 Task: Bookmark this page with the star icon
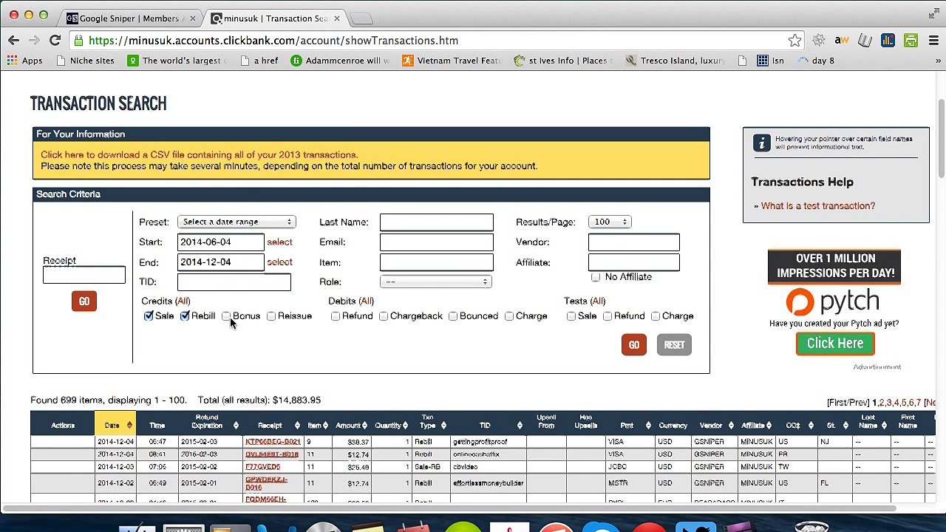[794, 41]
